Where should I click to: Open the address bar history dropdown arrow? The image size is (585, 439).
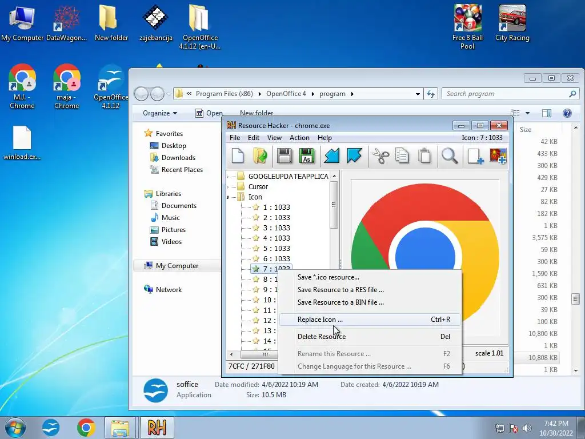[x=418, y=94]
